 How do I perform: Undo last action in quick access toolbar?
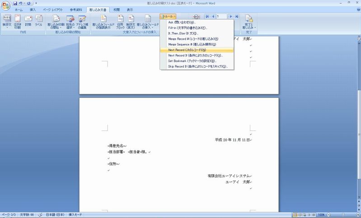(x=21, y=4)
